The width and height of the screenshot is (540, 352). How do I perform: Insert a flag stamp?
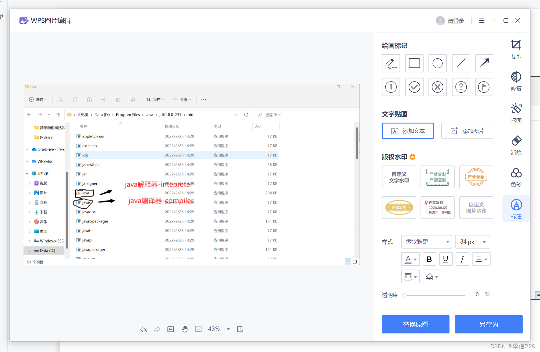(x=484, y=87)
